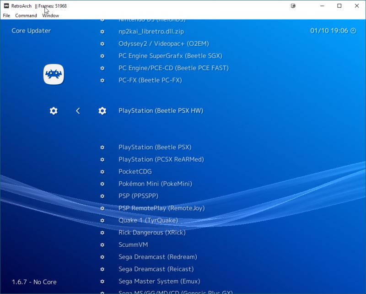366x294 pixels.
Task: Select the gear icon beside PlayStation (Beetle PSX HW)
Action: click(102, 111)
